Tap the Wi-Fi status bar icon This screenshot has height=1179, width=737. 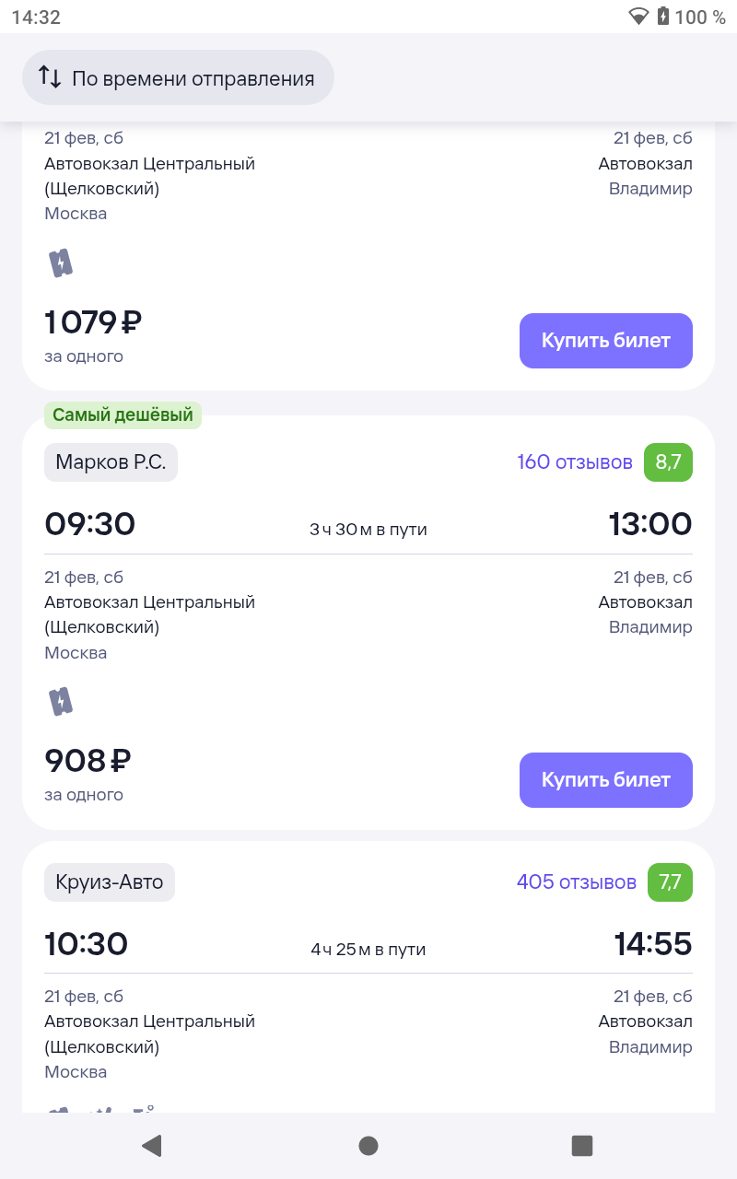[638, 17]
